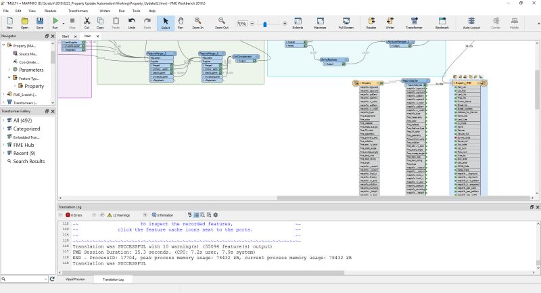The width and height of the screenshot is (541, 293).
Task: Click the Auto-Layout toolbar icon
Action: pos(473,22)
